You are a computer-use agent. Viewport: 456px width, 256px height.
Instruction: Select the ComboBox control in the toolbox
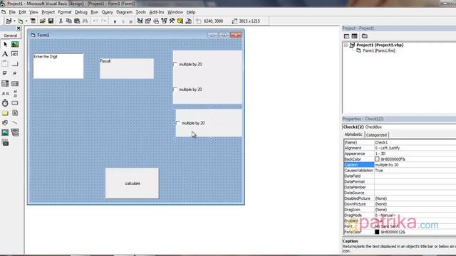tap(5, 84)
